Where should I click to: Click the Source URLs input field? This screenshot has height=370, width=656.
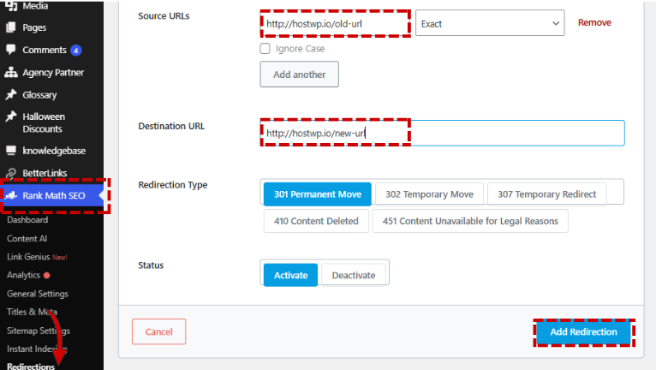pos(335,24)
